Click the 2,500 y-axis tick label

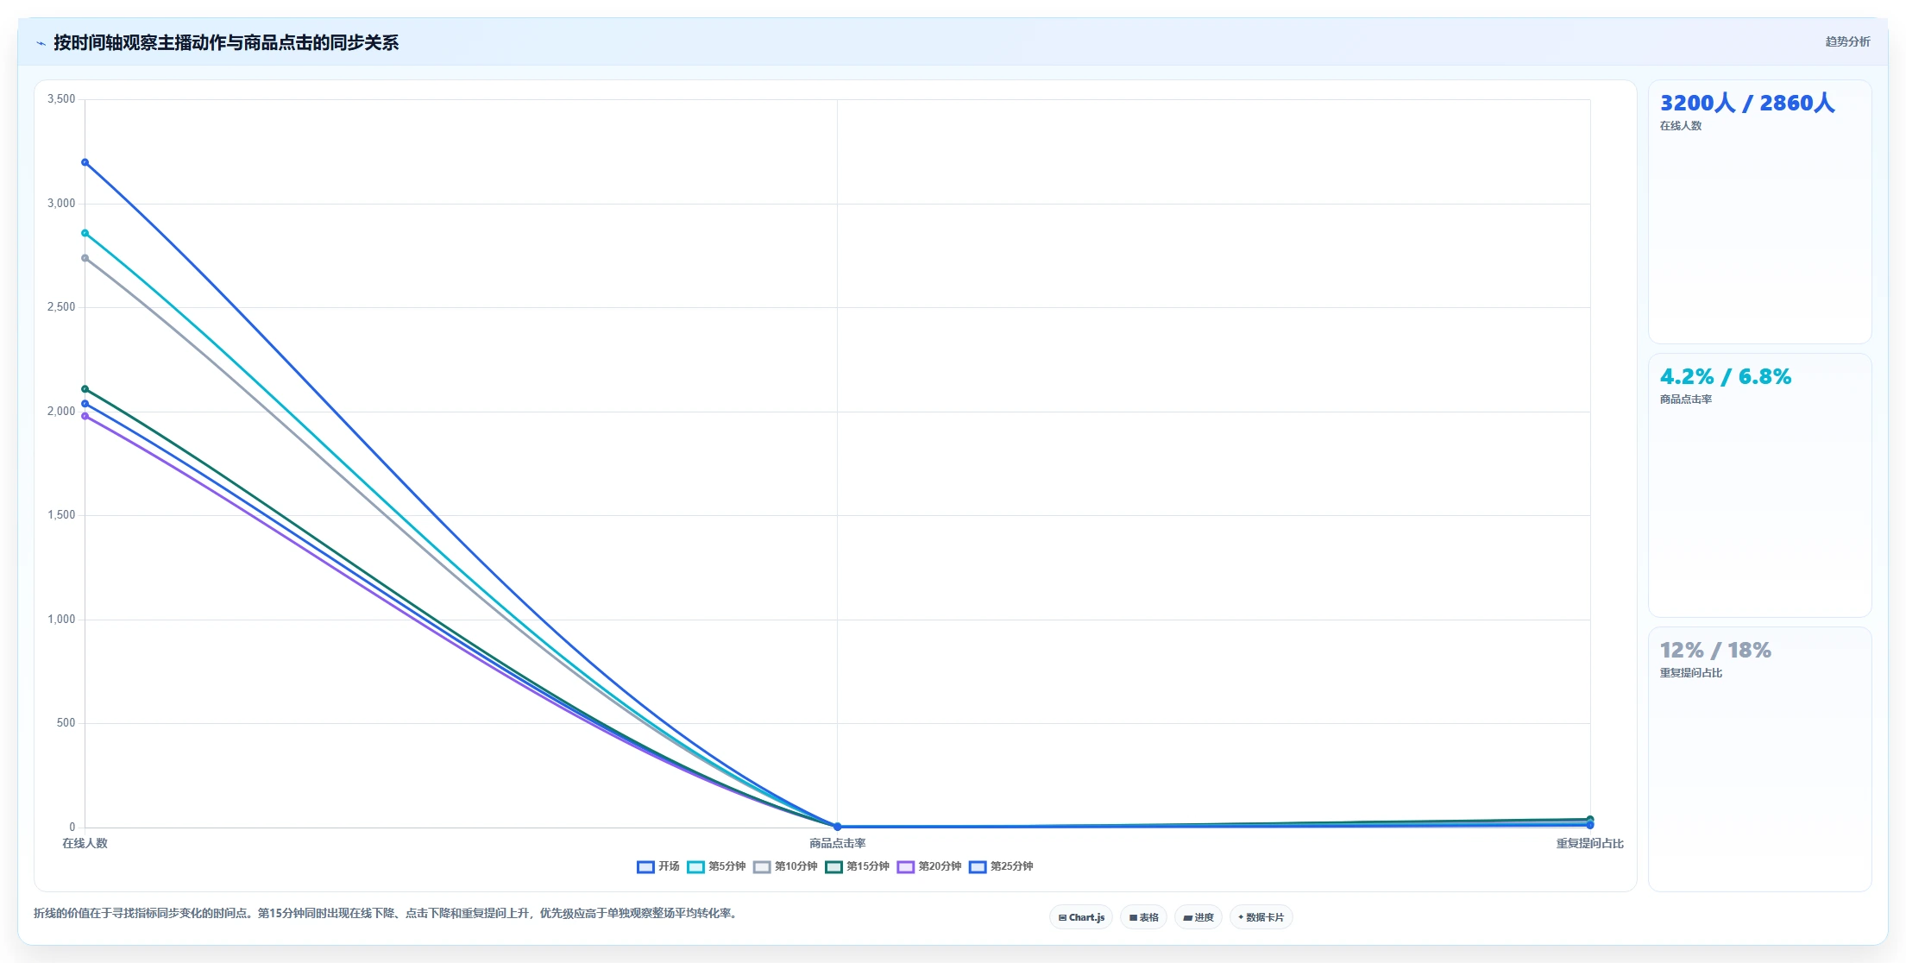click(x=61, y=307)
